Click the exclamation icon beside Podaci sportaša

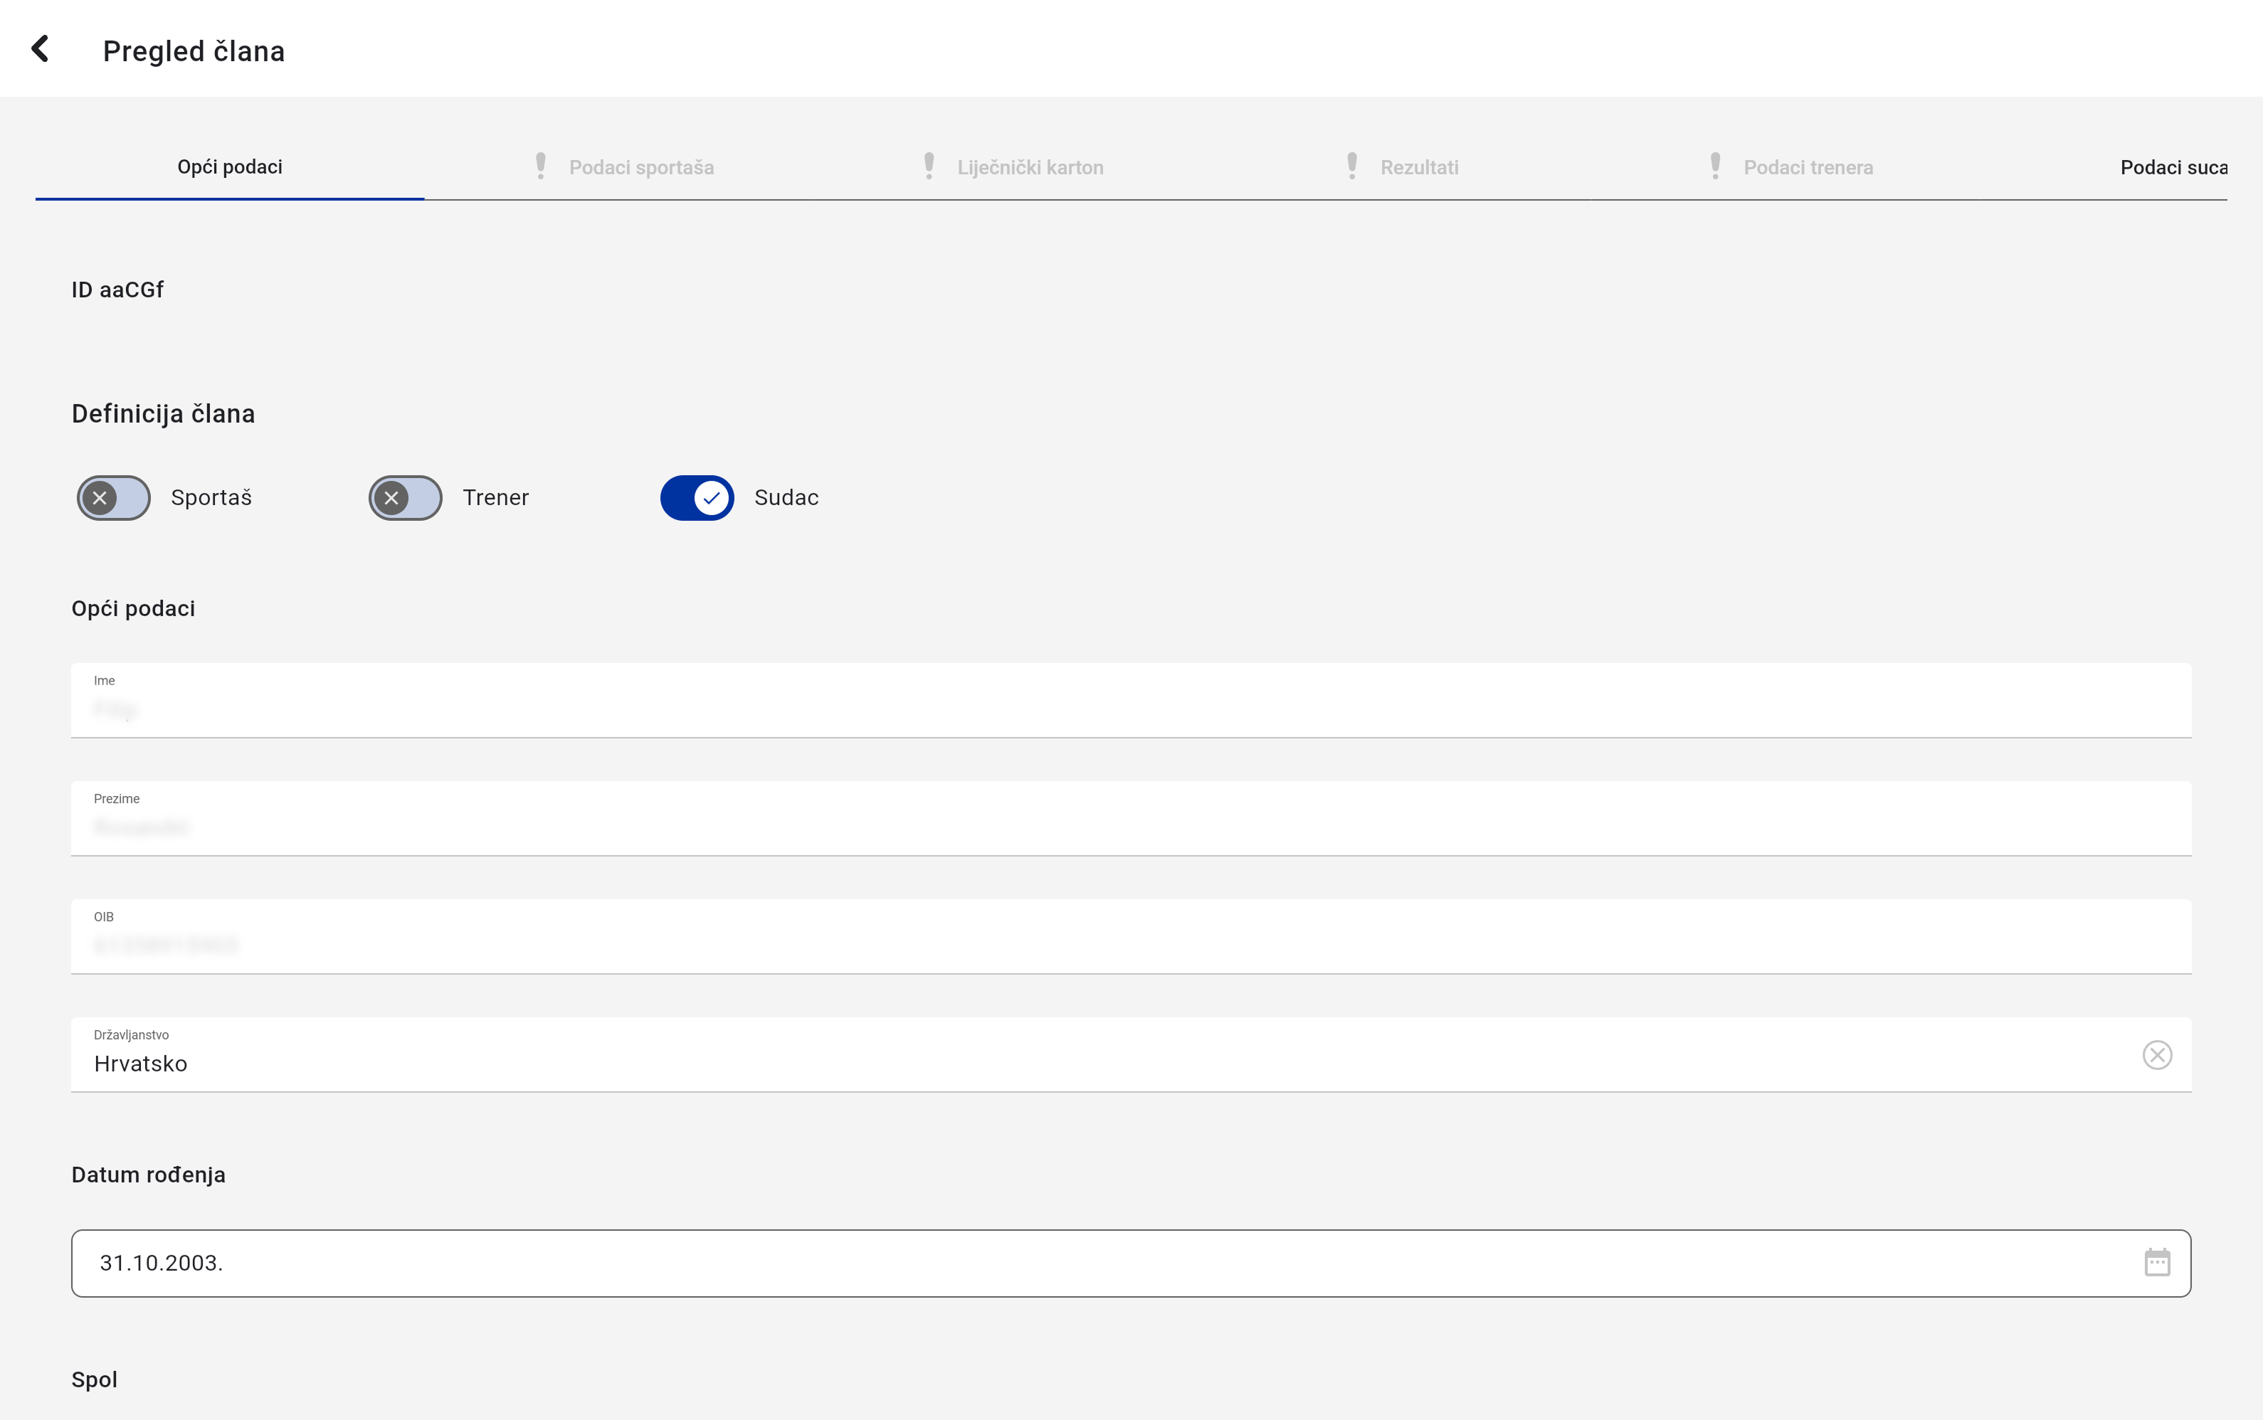tap(540, 166)
